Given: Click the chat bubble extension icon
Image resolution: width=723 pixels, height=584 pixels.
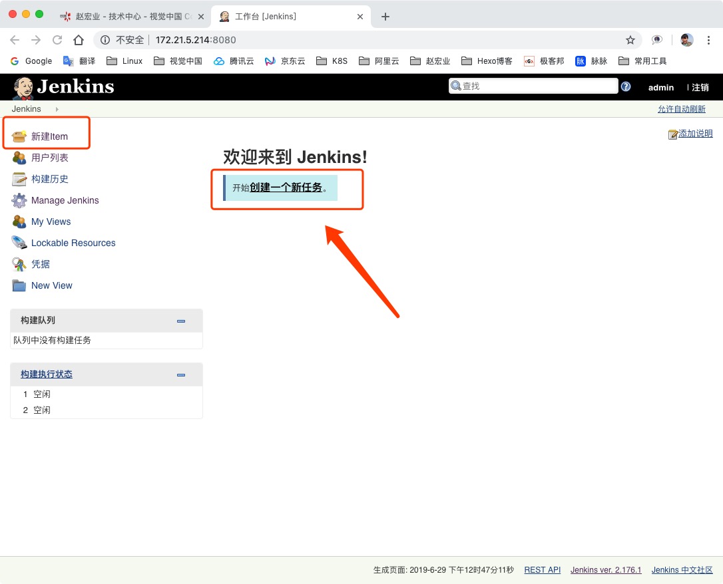Looking at the screenshot, I should coord(656,40).
